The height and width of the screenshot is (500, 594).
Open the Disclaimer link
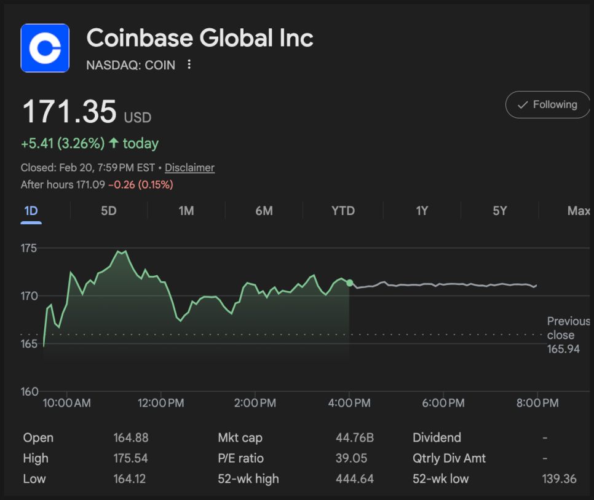click(x=189, y=168)
